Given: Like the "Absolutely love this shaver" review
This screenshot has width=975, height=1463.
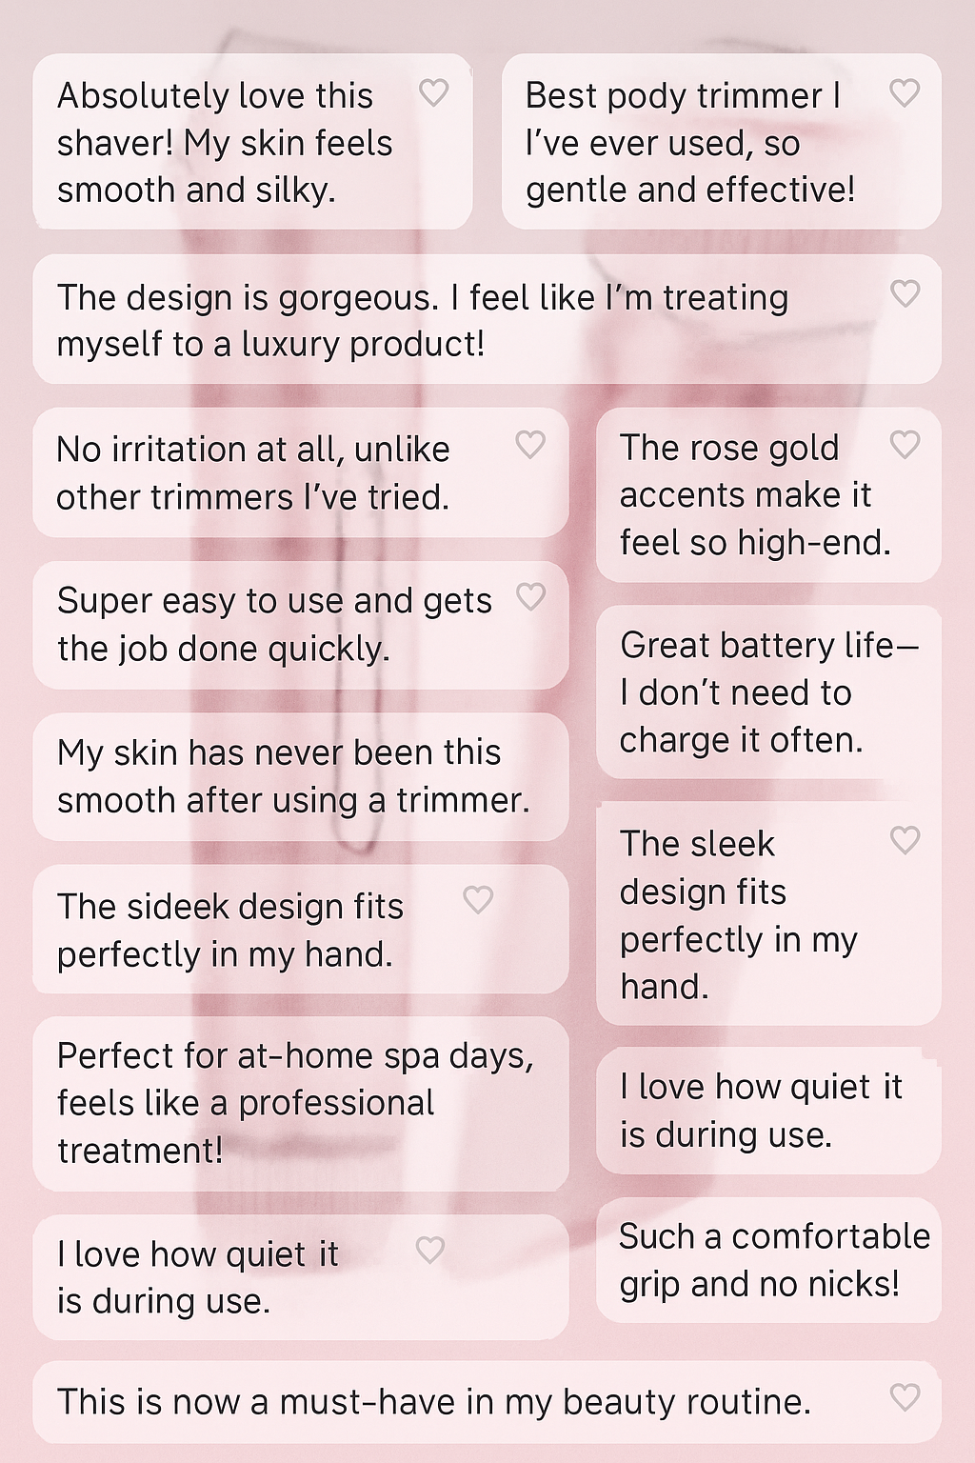Looking at the screenshot, I should coord(434,92).
